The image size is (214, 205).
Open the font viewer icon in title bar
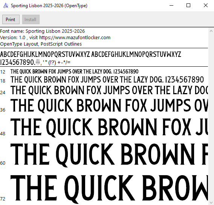(x=6, y=5)
